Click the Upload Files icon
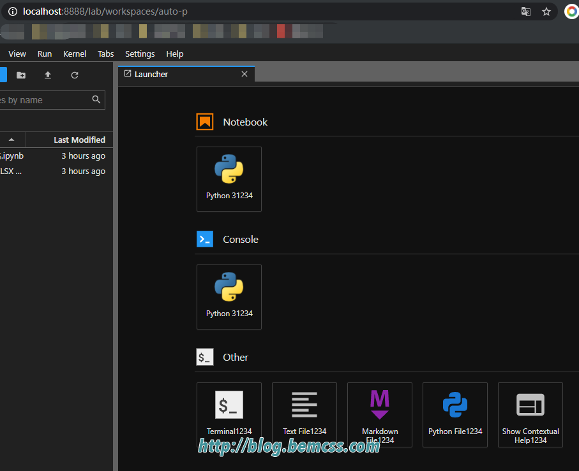The width and height of the screenshot is (579, 471). [x=48, y=75]
